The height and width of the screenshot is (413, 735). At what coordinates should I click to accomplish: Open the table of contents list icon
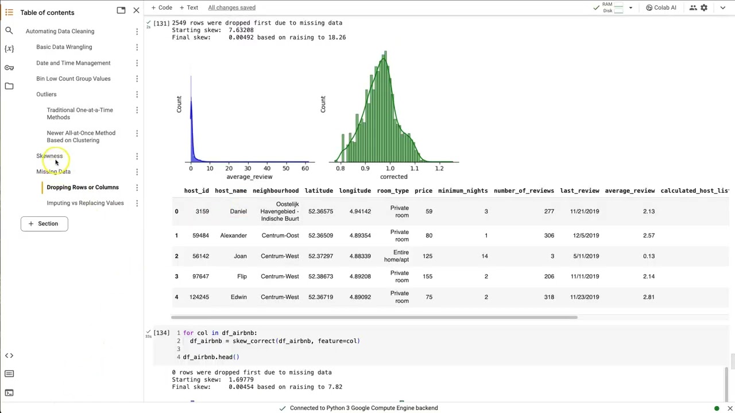click(x=9, y=12)
